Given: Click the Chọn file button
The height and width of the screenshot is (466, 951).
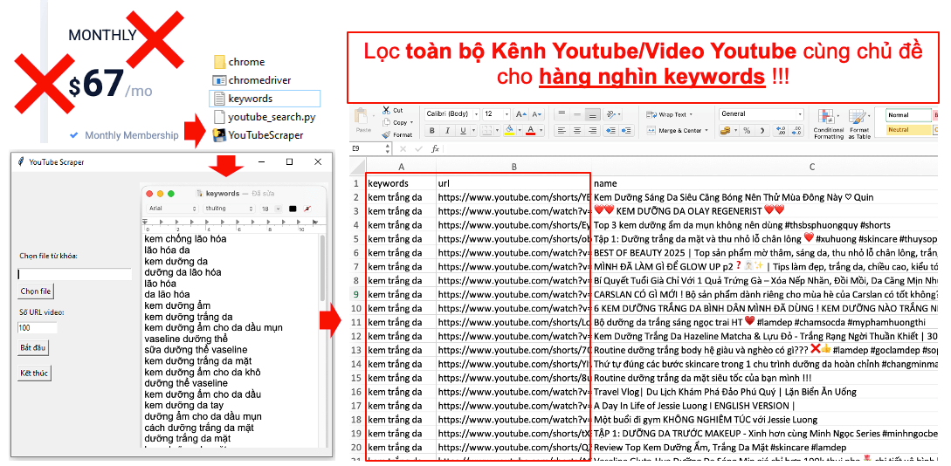Looking at the screenshot, I should click(x=36, y=291).
